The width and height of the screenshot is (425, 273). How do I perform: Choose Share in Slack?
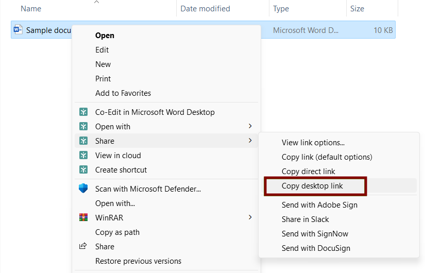(x=305, y=219)
